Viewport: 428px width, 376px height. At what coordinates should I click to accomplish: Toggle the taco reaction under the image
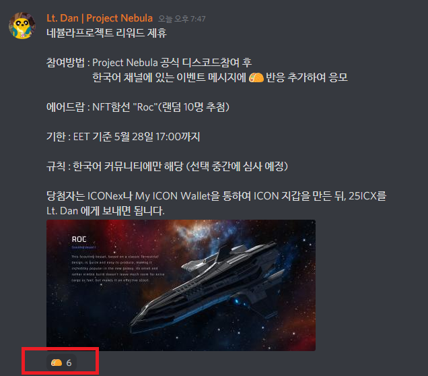click(61, 363)
